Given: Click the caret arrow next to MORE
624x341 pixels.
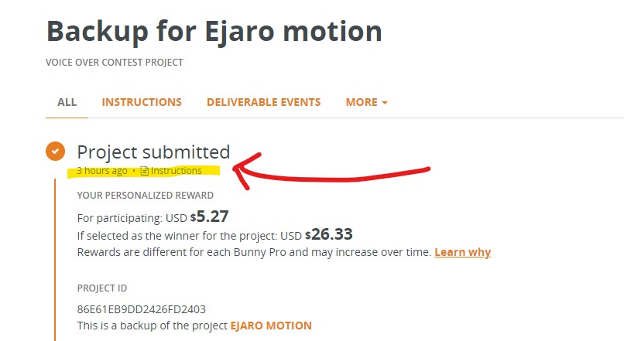Looking at the screenshot, I should point(385,103).
